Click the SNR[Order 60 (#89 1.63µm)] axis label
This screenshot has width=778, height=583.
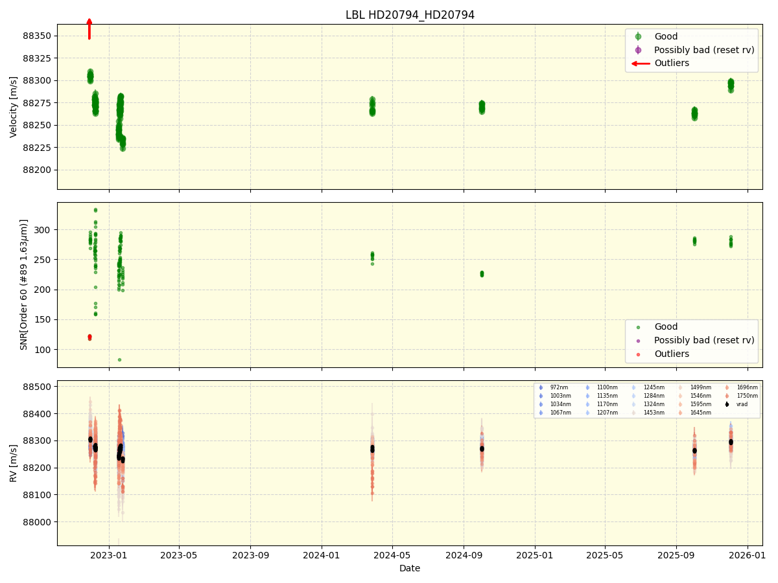pyautogui.click(x=24, y=284)
